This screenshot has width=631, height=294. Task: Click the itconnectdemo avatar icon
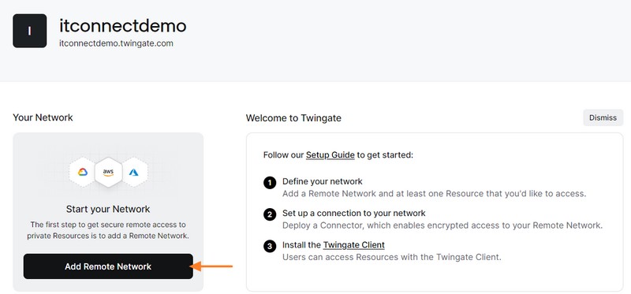[30, 31]
